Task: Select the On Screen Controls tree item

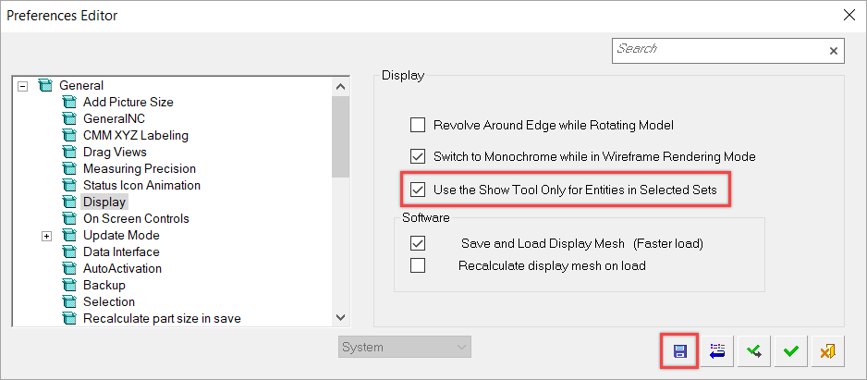Action: [136, 218]
